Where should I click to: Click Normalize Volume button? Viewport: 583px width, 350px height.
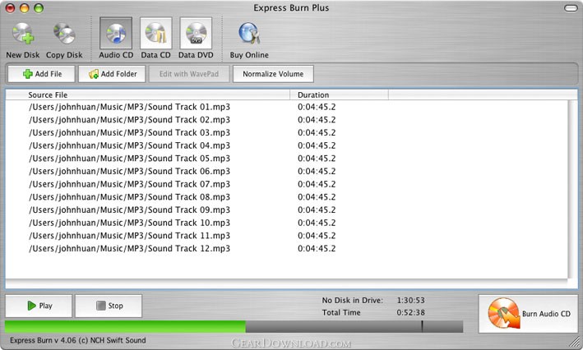pyautogui.click(x=273, y=74)
